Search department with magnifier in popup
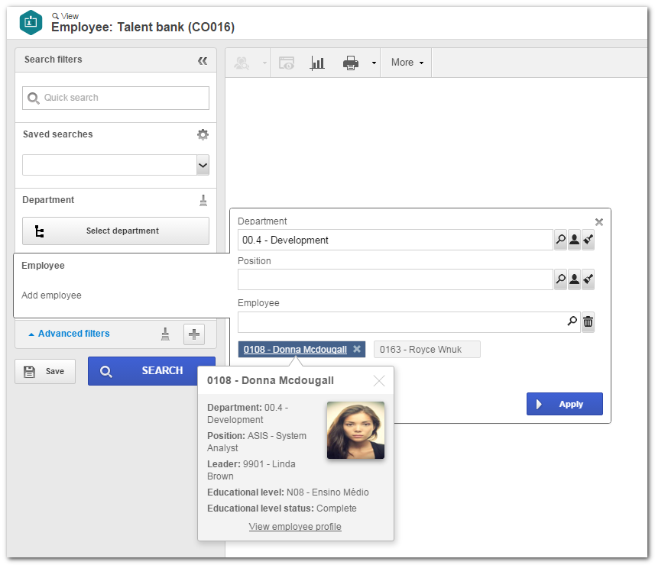The image size is (655, 565). [560, 240]
